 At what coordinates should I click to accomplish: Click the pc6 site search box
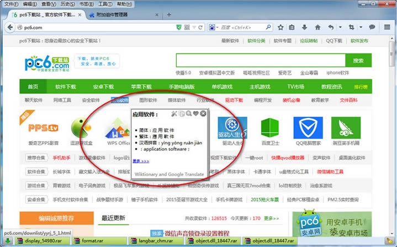pos(261,60)
